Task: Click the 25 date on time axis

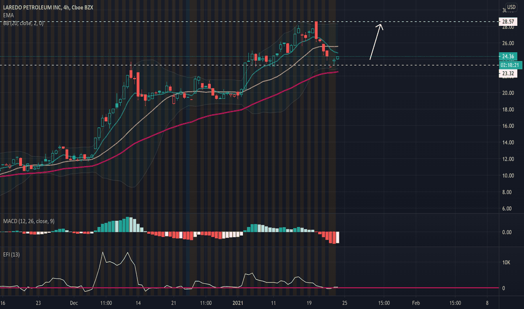Action: point(345,303)
